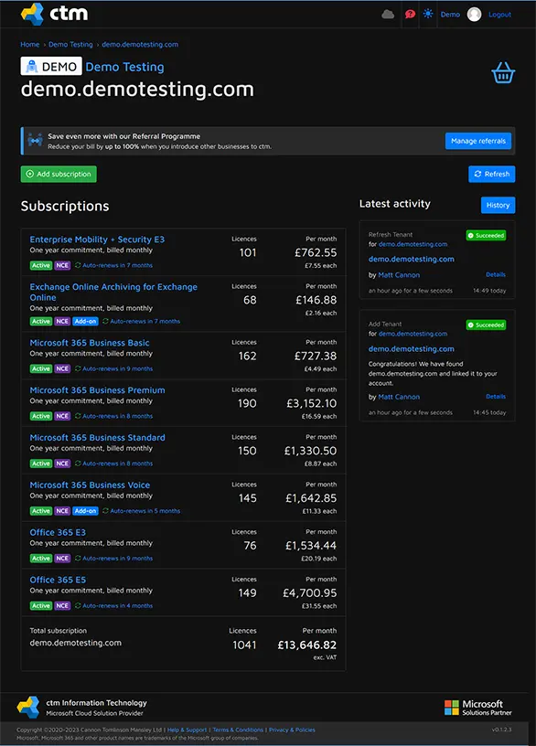The height and width of the screenshot is (746, 536).
Task: Open Microsoft 365 Business Basic subscription
Action: (x=90, y=343)
